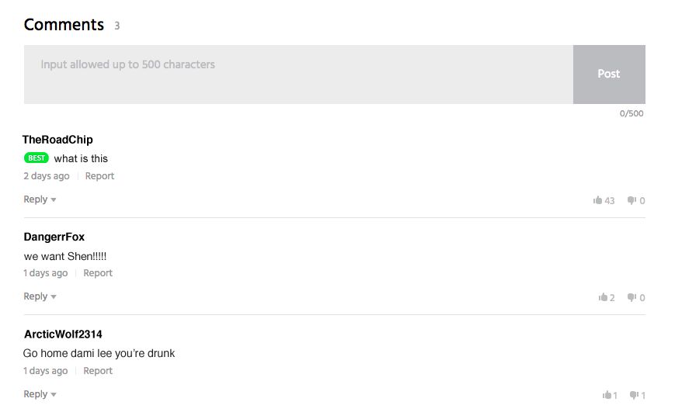Open Reply dropdown under DangerrFox's comment
The image size is (675, 409).
40,296
